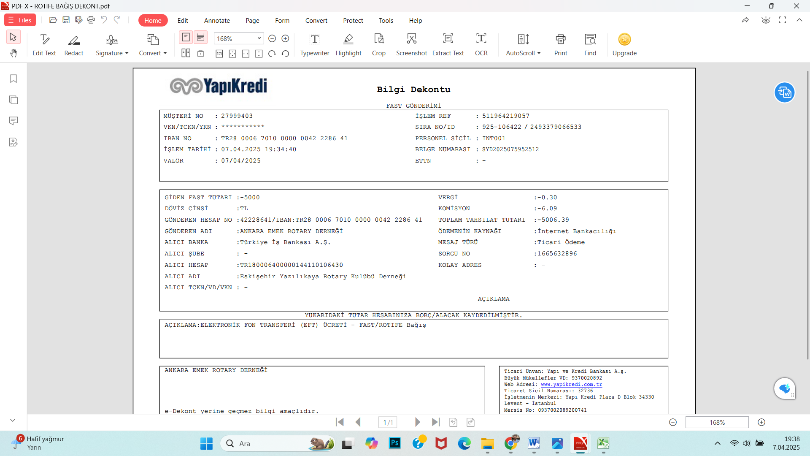Click the Open file folder icon
The image size is (810, 456).
[x=53, y=20]
